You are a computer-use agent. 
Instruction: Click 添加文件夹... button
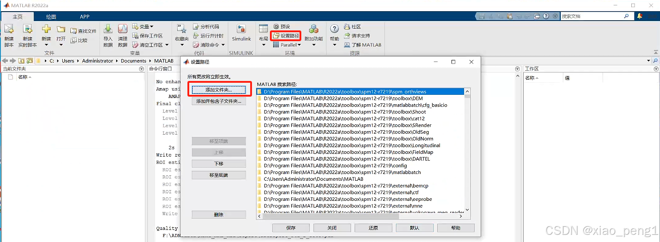click(218, 90)
